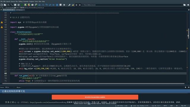Change to parent directory arrow
Viewport: 190px width, 107px height.
click(x=188, y=5)
